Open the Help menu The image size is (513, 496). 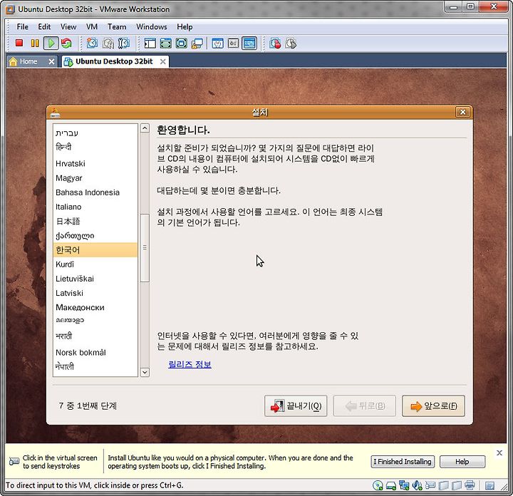(x=185, y=27)
